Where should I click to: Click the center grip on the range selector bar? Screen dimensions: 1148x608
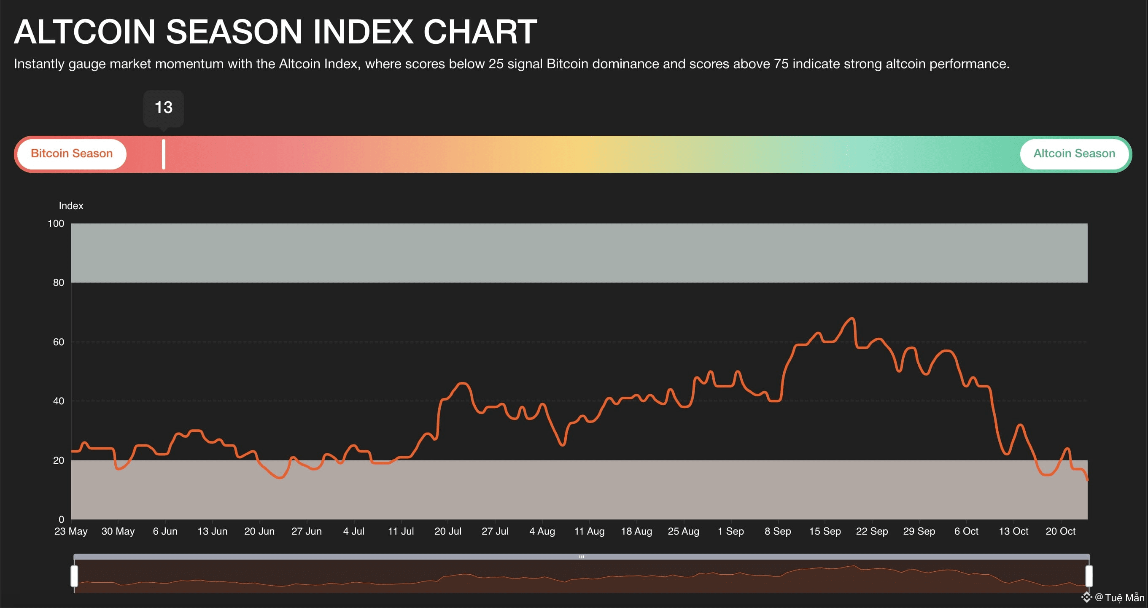(x=581, y=557)
